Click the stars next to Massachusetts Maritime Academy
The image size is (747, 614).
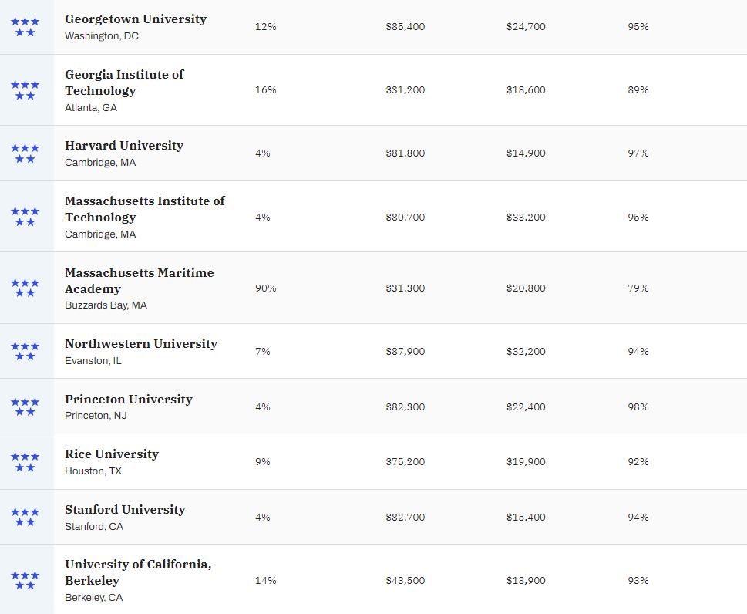[x=25, y=288]
